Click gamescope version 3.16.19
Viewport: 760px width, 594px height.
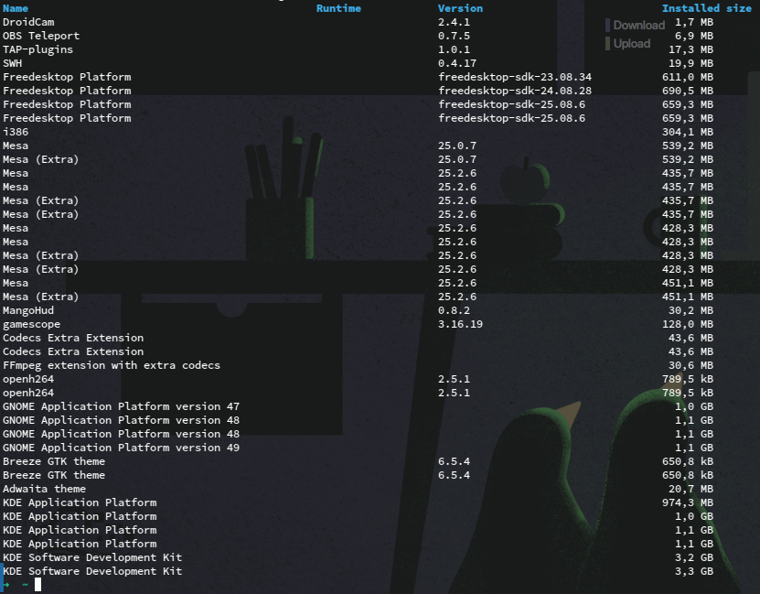[460, 324]
